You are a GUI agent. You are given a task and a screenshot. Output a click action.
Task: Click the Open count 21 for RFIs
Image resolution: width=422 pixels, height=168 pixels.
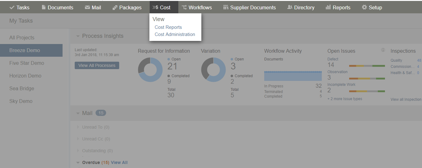172,66
